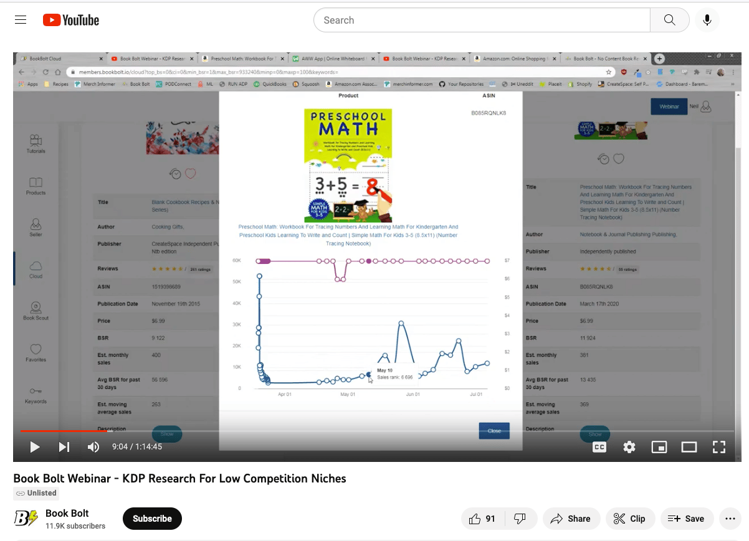
Task: Start voice search with the microphone
Action: click(x=707, y=20)
